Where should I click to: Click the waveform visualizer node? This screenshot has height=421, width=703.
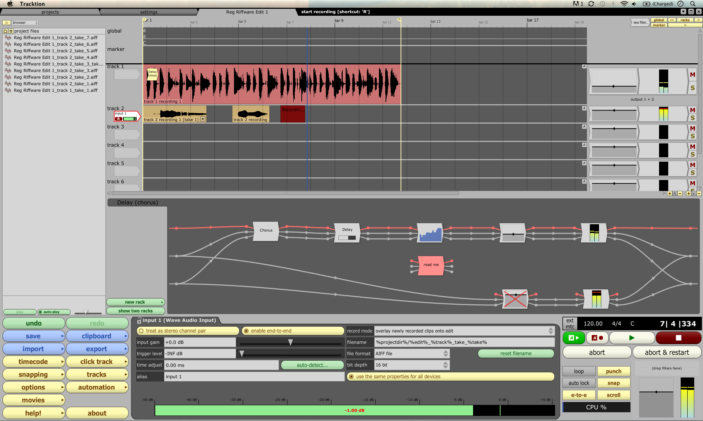coord(430,233)
